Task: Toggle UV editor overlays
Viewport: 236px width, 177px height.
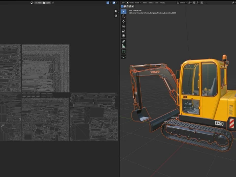Action: (x=114, y=3)
